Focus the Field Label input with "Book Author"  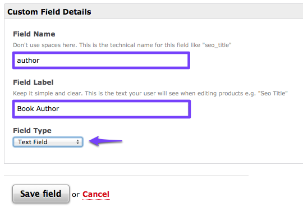pyautogui.click(x=102, y=109)
